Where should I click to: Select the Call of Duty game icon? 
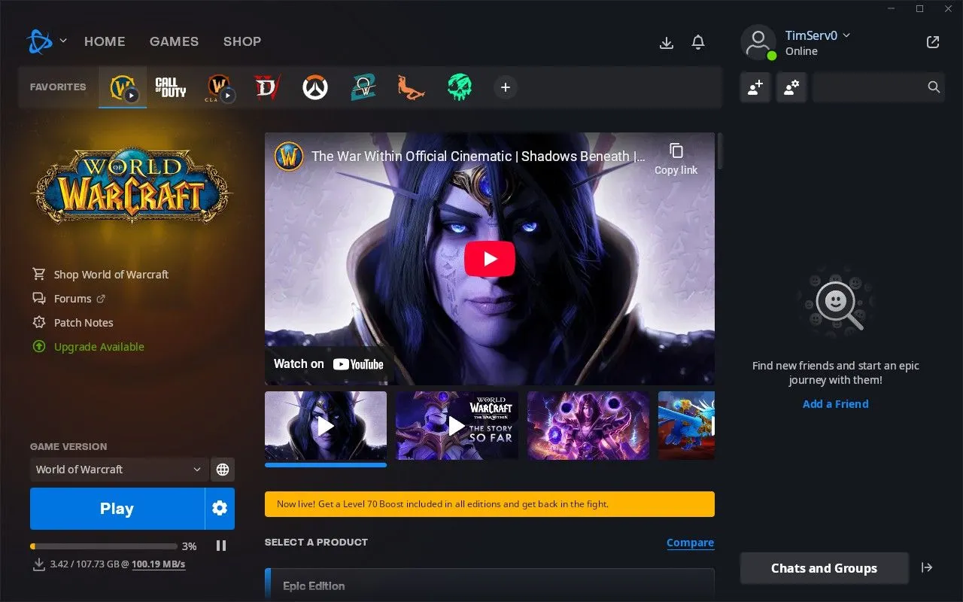point(170,87)
